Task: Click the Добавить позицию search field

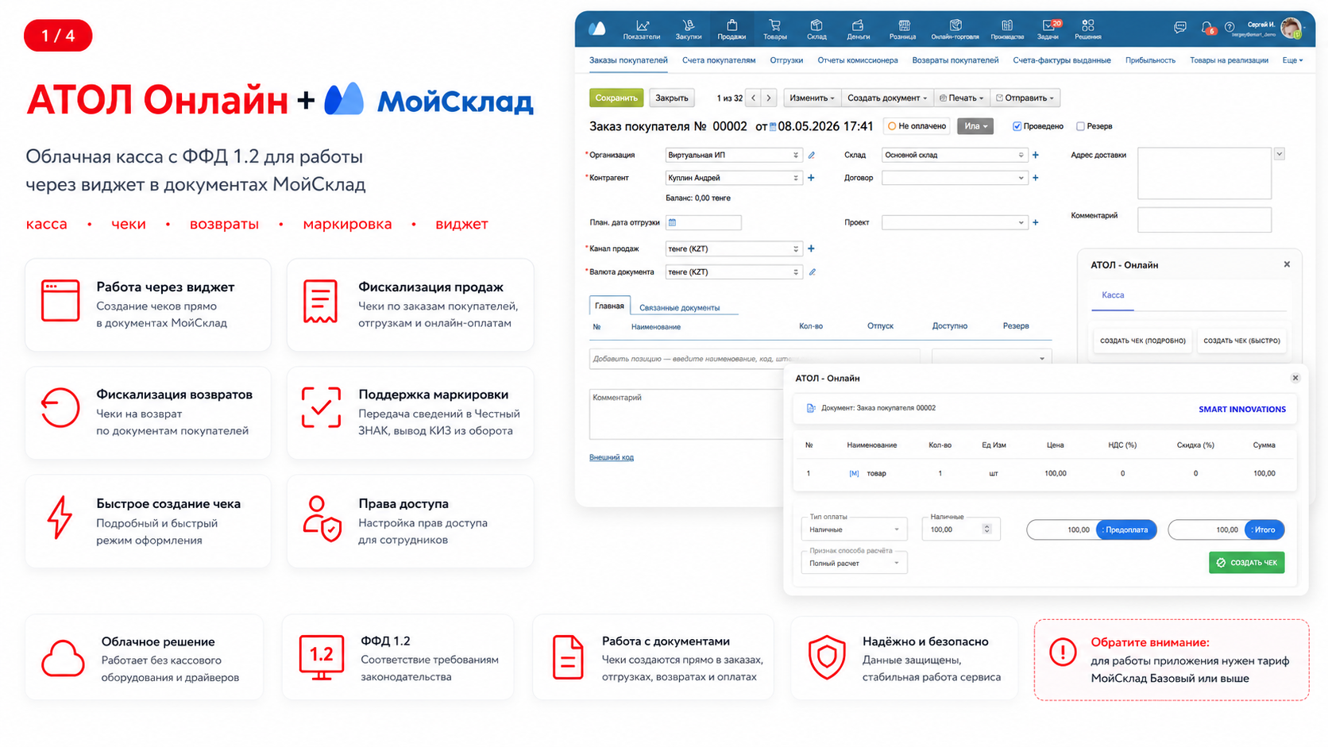Action: pyautogui.click(x=755, y=359)
